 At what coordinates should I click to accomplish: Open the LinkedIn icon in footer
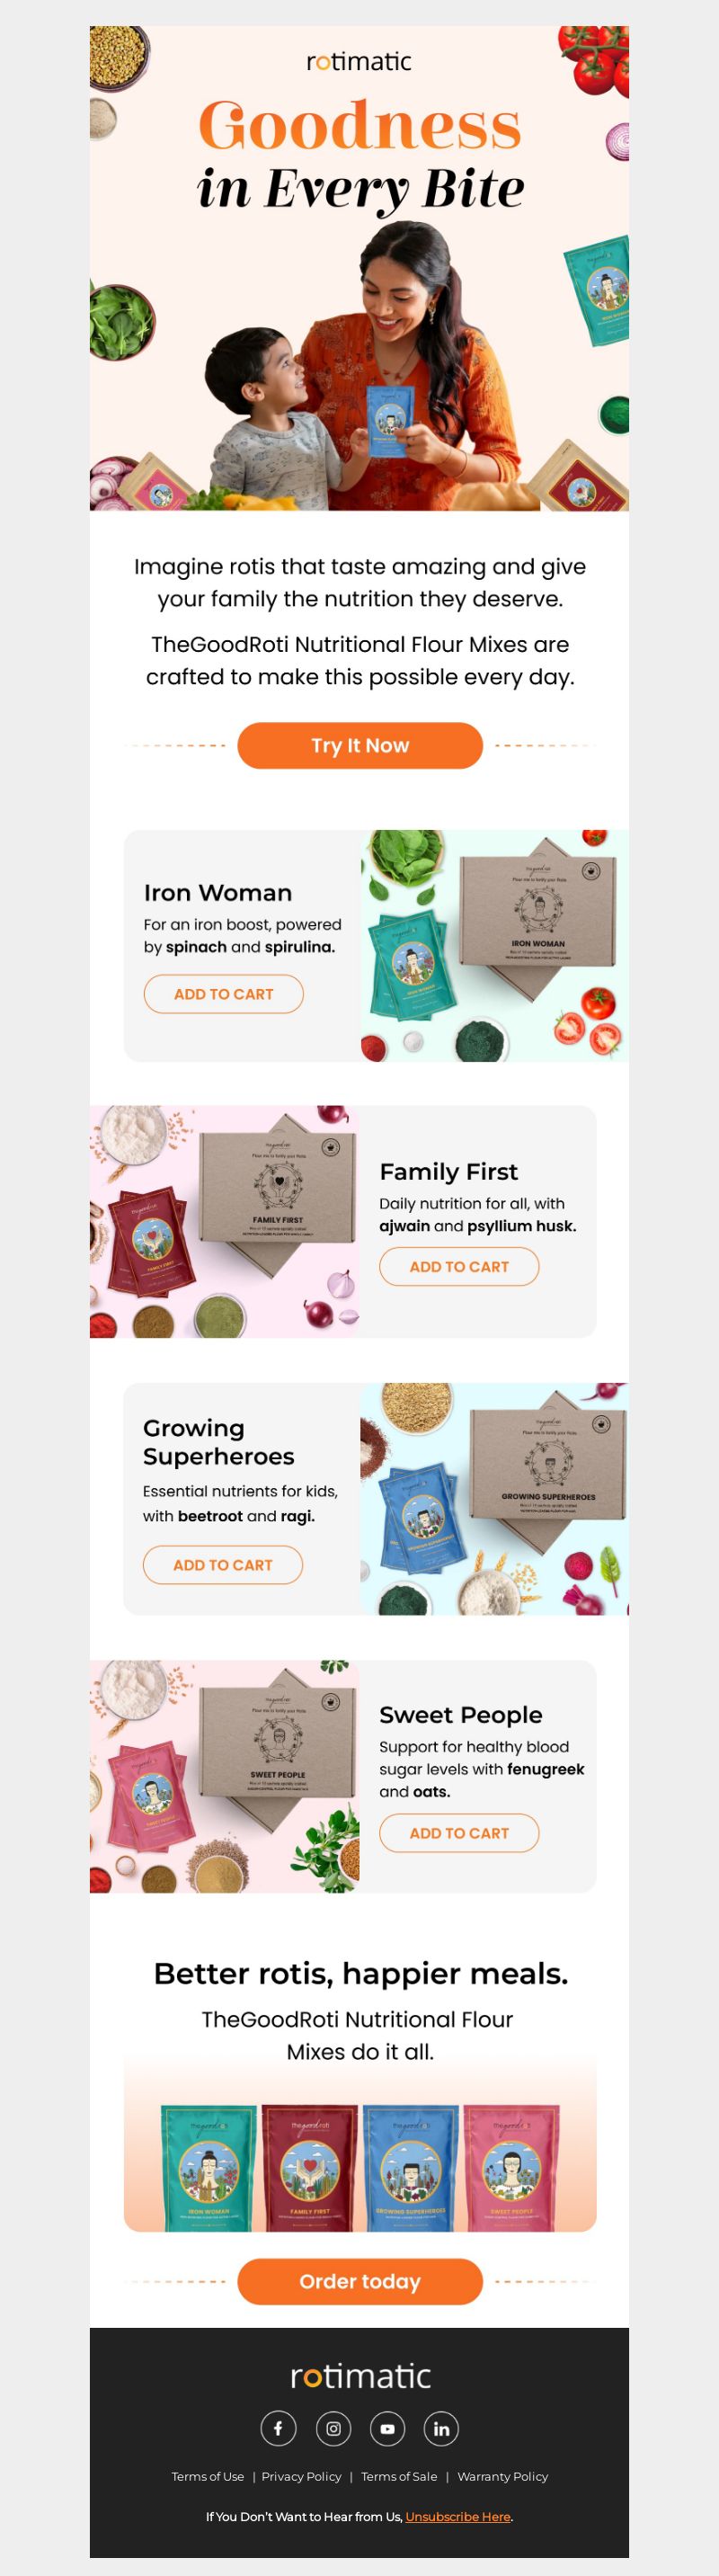[441, 2428]
